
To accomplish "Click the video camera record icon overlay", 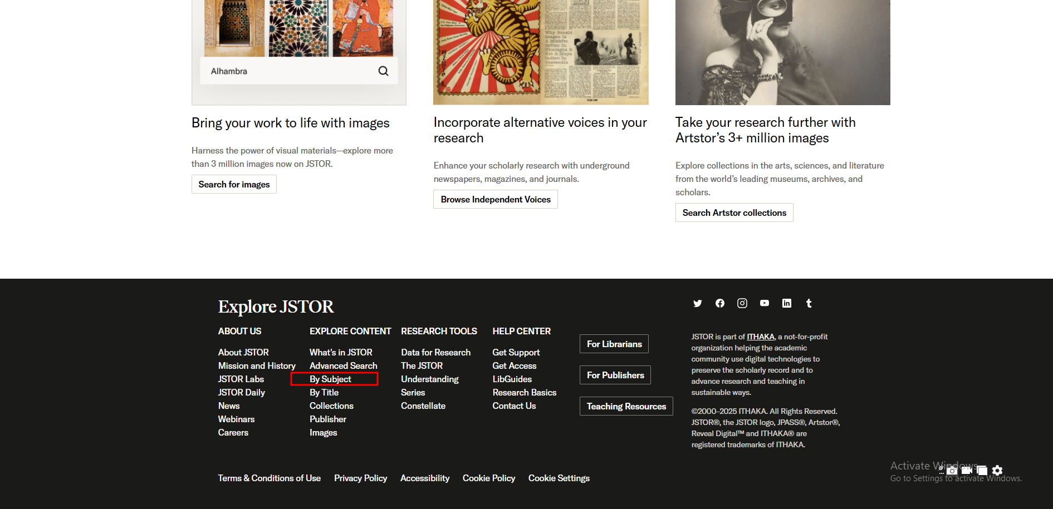I will click(x=967, y=471).
